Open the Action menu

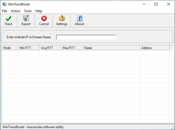pyautogui.click(x=15, y=11)
